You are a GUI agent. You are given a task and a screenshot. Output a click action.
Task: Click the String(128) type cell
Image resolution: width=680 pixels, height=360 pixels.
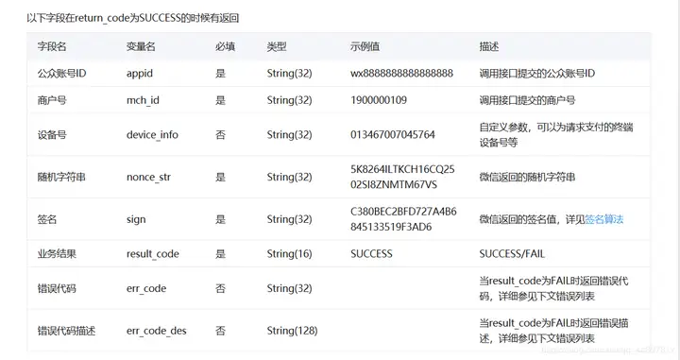[292, 331]
